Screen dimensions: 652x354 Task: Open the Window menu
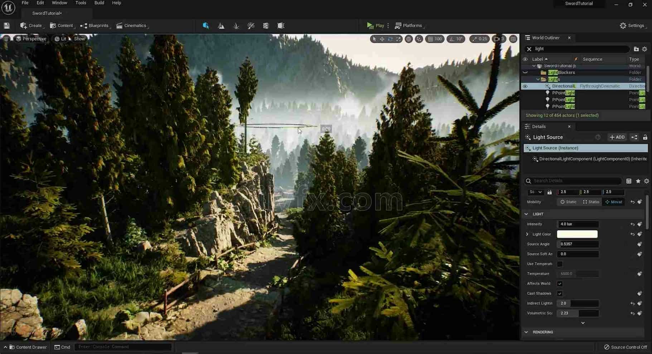pos(59,3)
